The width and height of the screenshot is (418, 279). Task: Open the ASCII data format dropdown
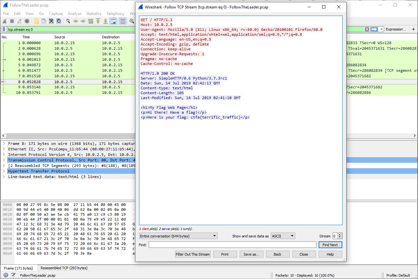pyautogui.click(x=283, y=236)
